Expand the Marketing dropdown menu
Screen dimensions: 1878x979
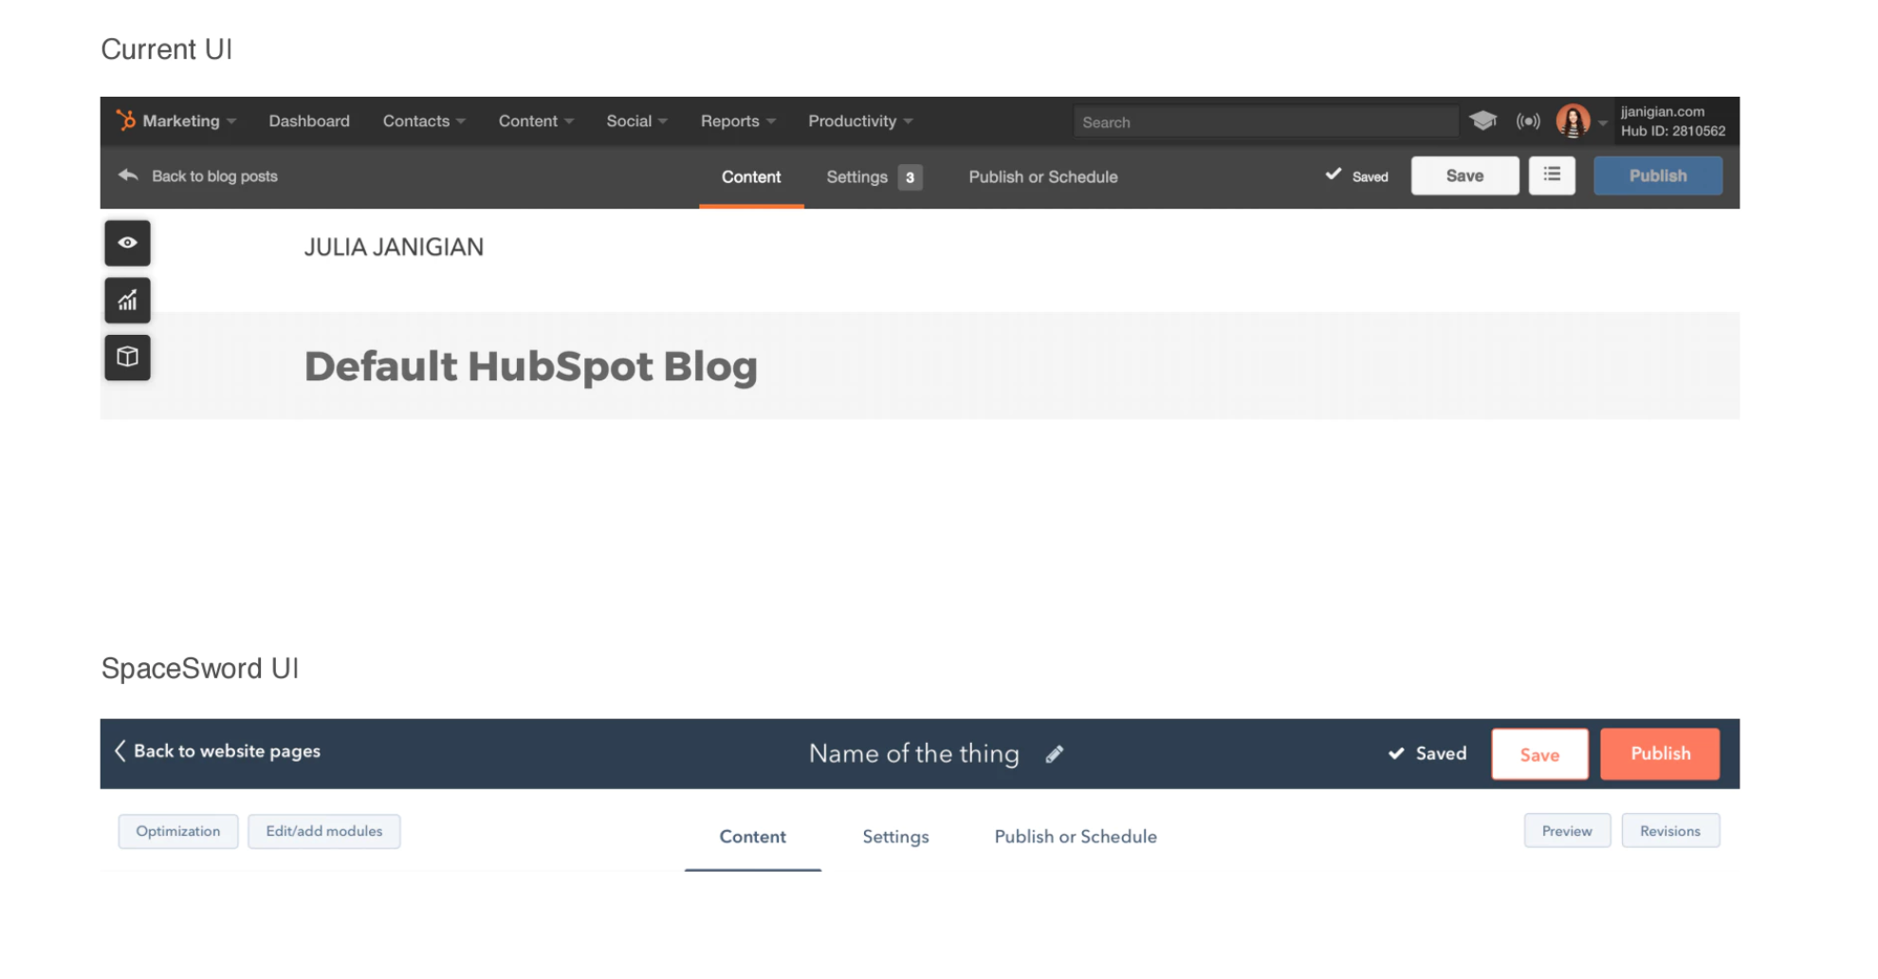click(190, 120)
